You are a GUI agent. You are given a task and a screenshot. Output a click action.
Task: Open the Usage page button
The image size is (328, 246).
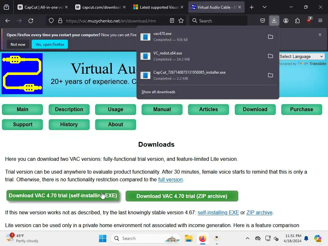point(115,110)
